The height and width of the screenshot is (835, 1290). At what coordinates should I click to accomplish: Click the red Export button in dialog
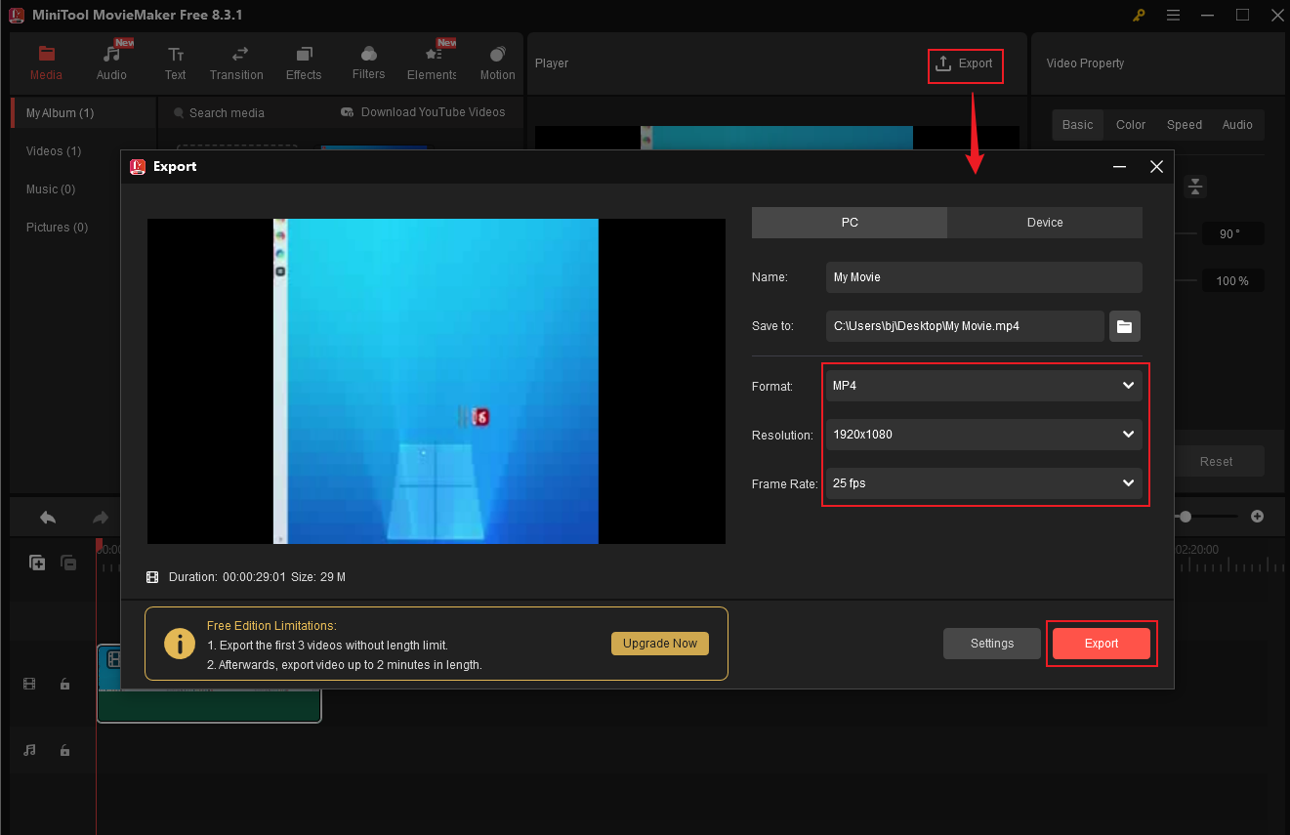[1101, 644]
